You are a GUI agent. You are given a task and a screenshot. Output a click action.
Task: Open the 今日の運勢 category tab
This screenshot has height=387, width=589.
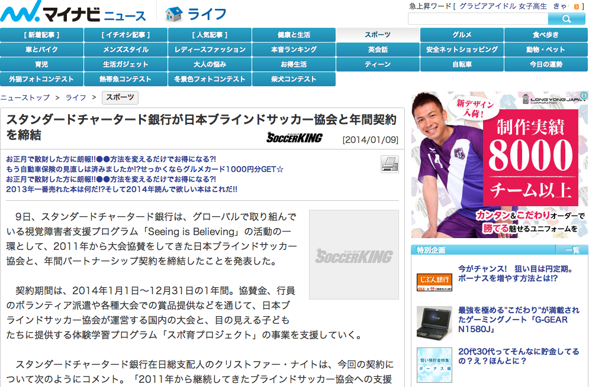point(546,64)
